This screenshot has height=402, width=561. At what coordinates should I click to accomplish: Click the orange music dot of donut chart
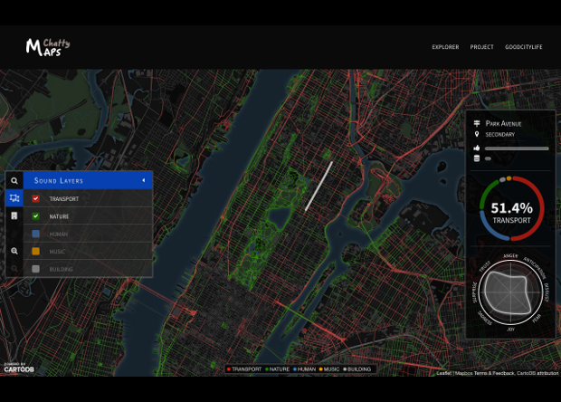[x=509, y=178]
